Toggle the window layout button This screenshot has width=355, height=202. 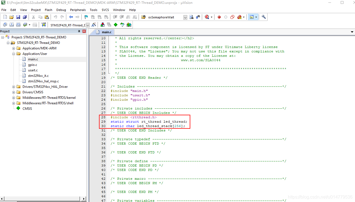coord(251,17)
